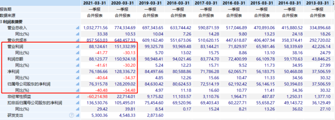Click the 数据来源 row label
Image resolution: width=335 pixels, height=120 pixels.
point(8,16)
